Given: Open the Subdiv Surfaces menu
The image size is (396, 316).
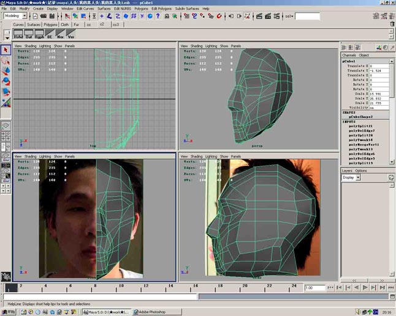Looking at the screenshot, I should (x=187, y=9).
